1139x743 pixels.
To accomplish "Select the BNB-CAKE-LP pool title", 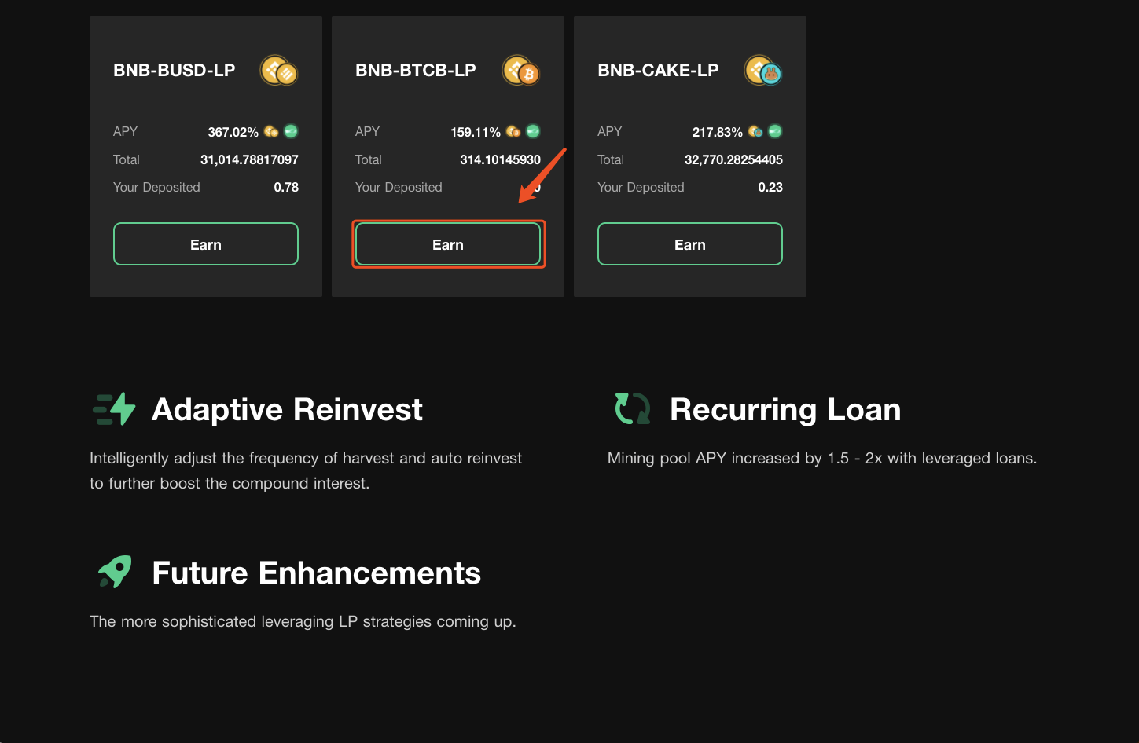I will point(658,70).
